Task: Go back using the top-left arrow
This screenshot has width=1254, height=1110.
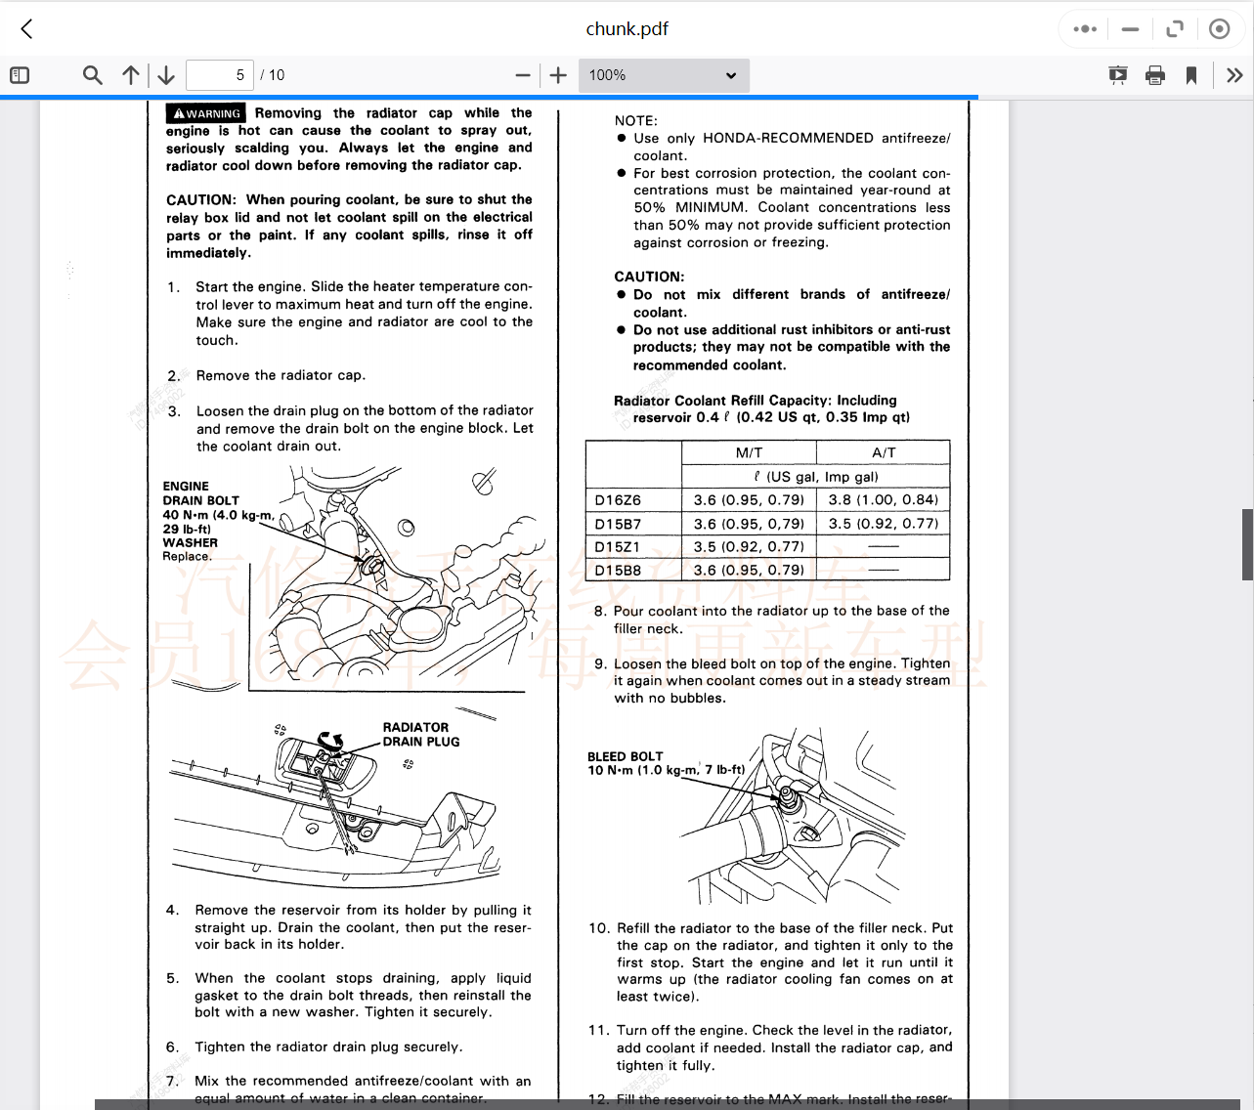Action: 27,29
